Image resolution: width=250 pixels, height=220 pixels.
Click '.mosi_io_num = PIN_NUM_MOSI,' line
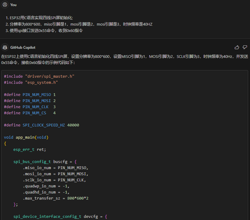(55, 174)
